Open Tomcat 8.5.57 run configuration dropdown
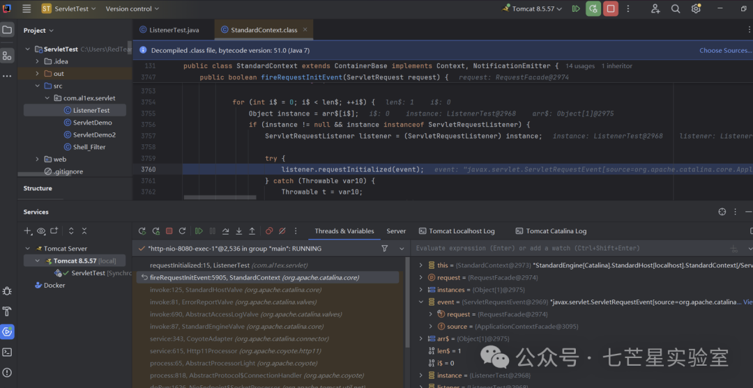753x388 pixels. 531,8
